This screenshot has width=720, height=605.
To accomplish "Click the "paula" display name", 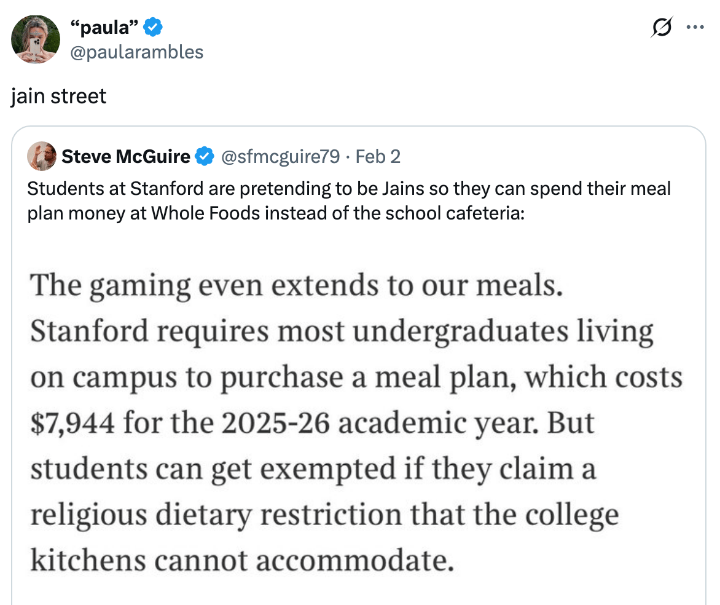I will [x=103, y=27].
